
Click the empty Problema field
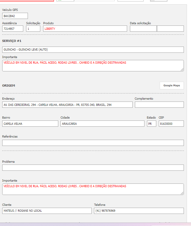[93, 168]
